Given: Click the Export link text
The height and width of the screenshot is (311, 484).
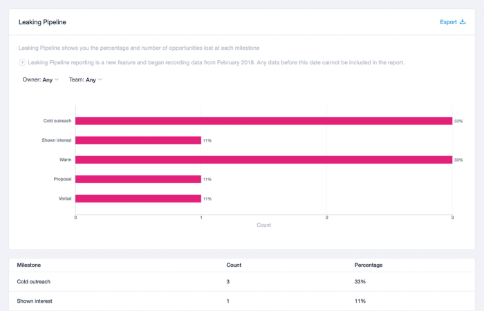Looking at the screenshot, I should [448, 22].
